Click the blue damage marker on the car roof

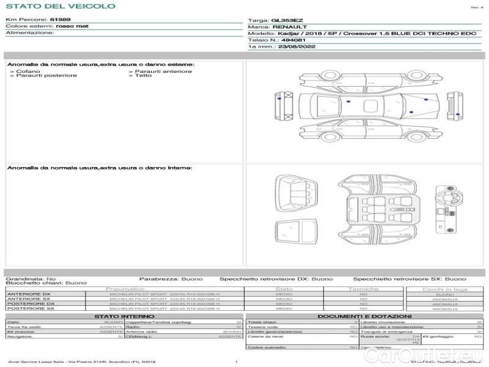tap(347, 100)
